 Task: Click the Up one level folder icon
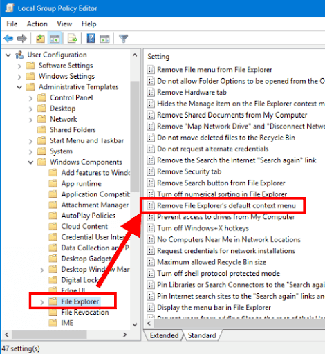point(40,39)
